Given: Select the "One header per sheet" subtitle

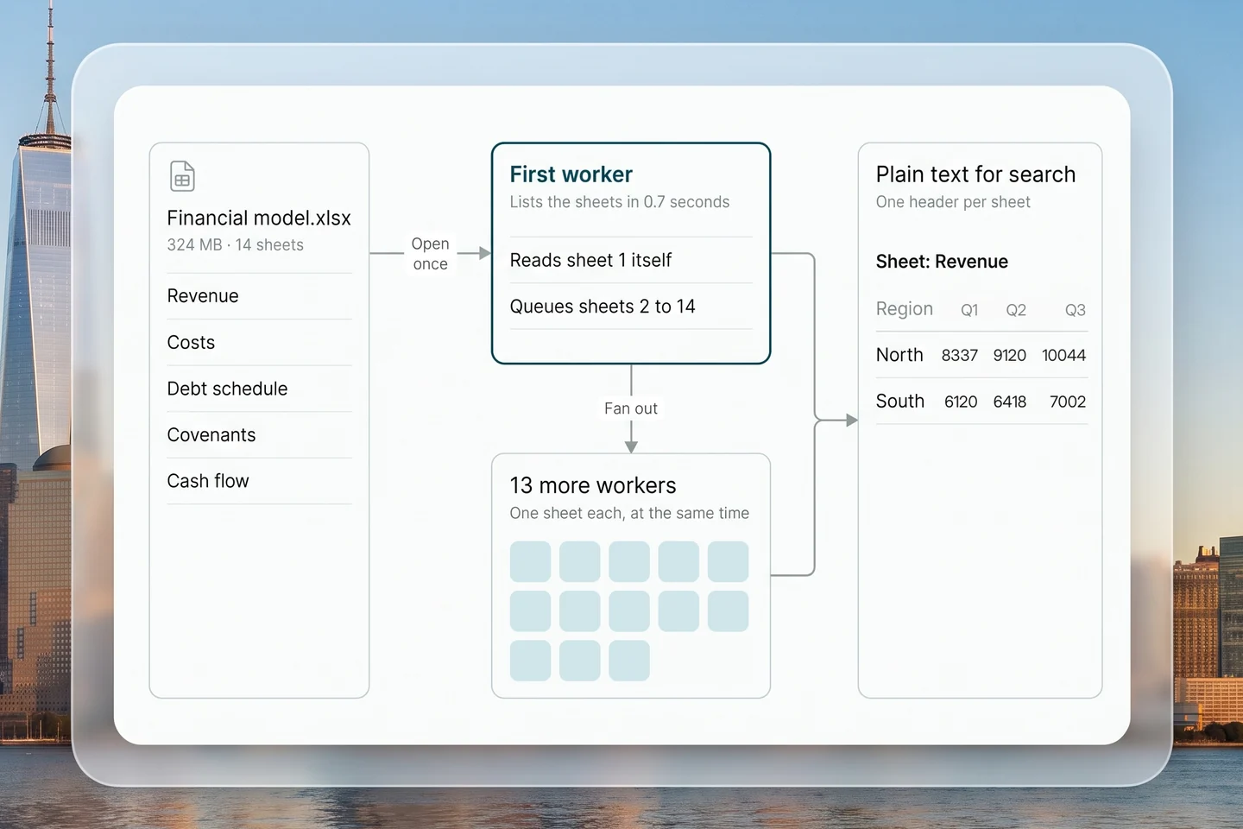Looking at the screenshot, I should 953,202.
